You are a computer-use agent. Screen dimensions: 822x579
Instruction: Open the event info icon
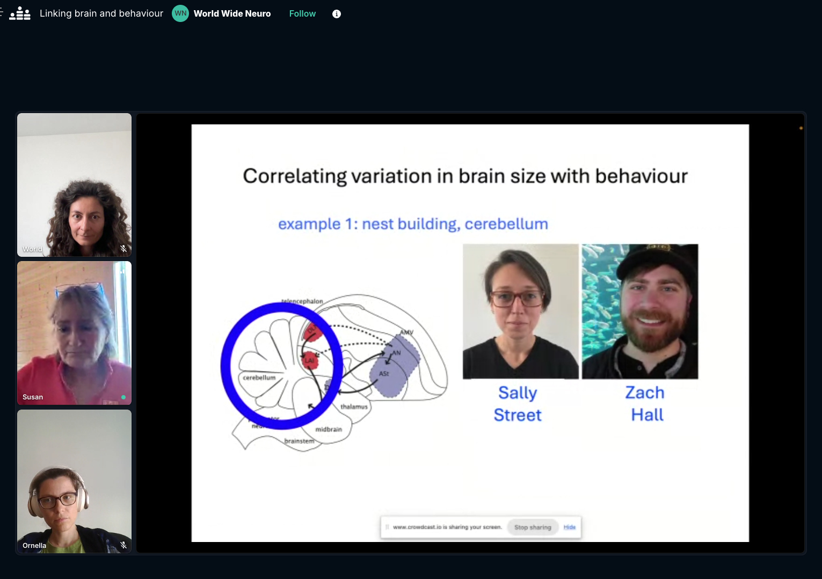coord(337,14)
